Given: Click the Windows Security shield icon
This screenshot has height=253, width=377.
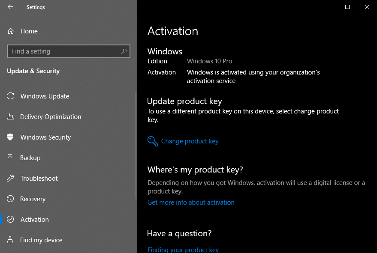Looking at the screenshot, I should point(10,137).
